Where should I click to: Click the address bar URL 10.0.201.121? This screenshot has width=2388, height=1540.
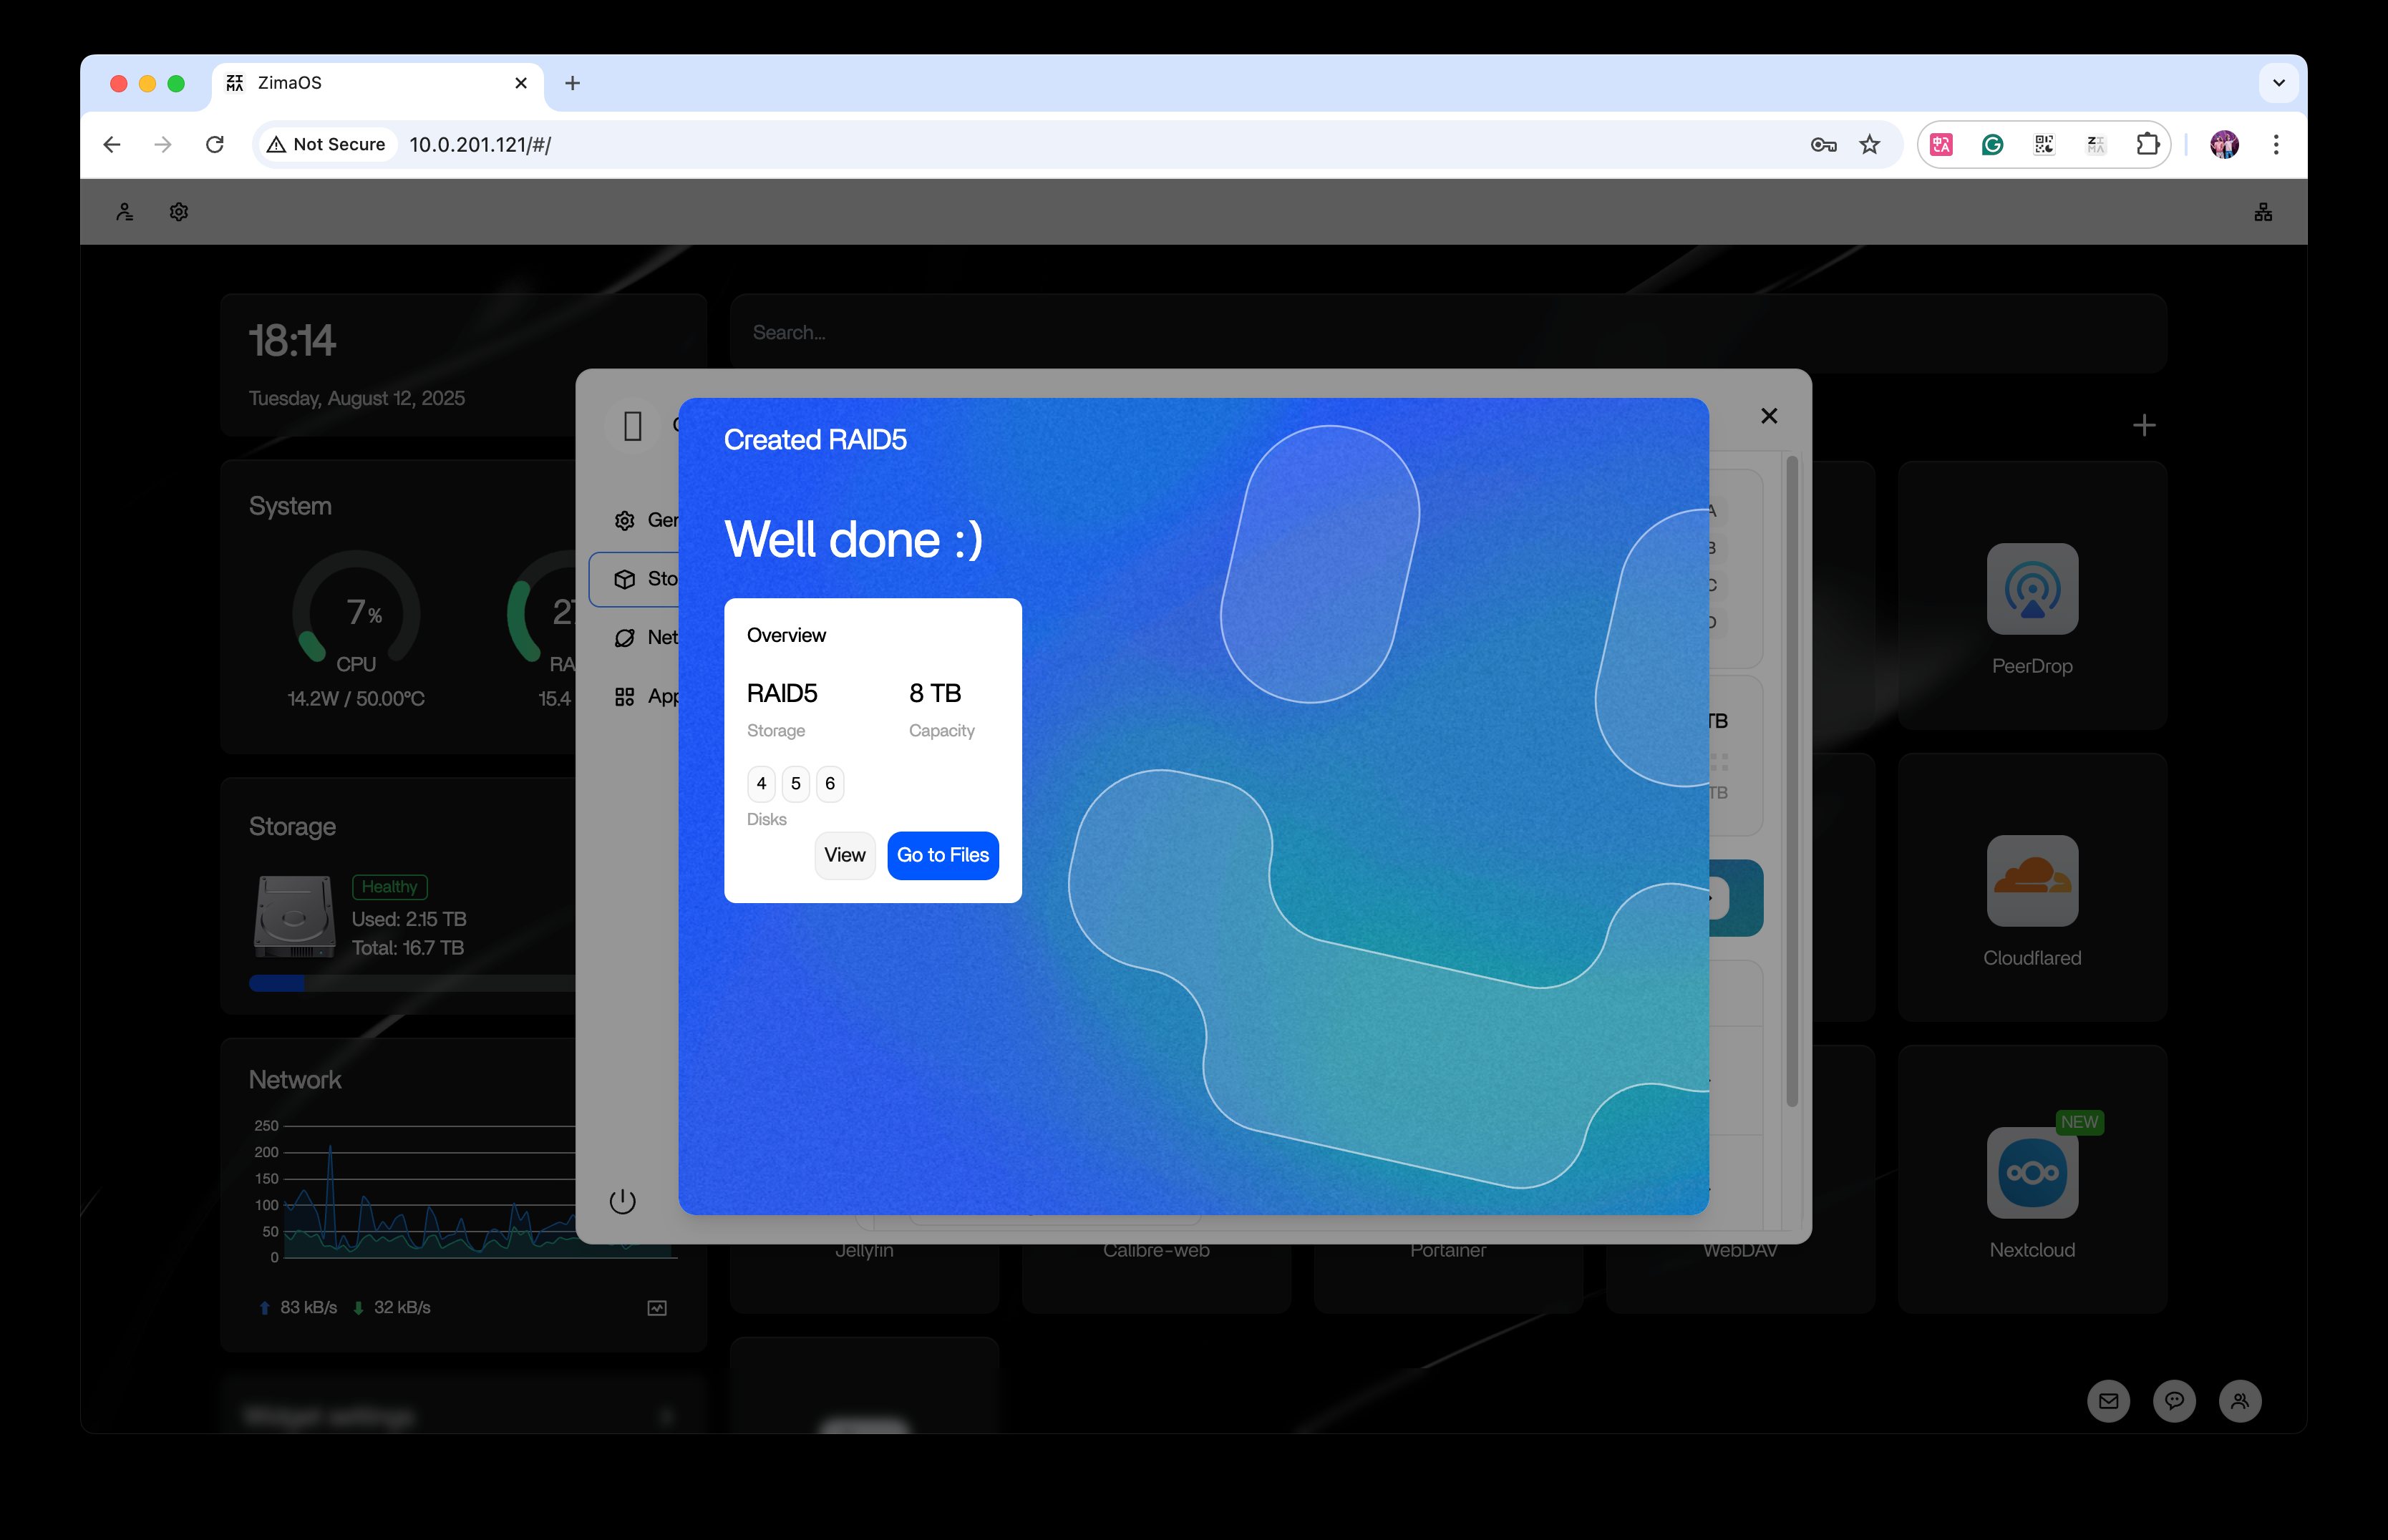click(480, 145)
